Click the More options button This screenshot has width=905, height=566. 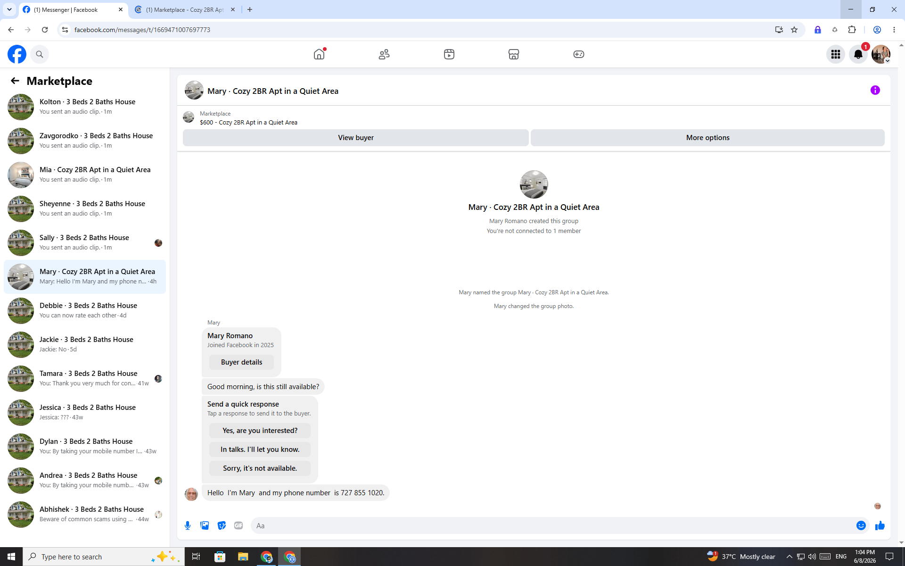coord(708,138)
